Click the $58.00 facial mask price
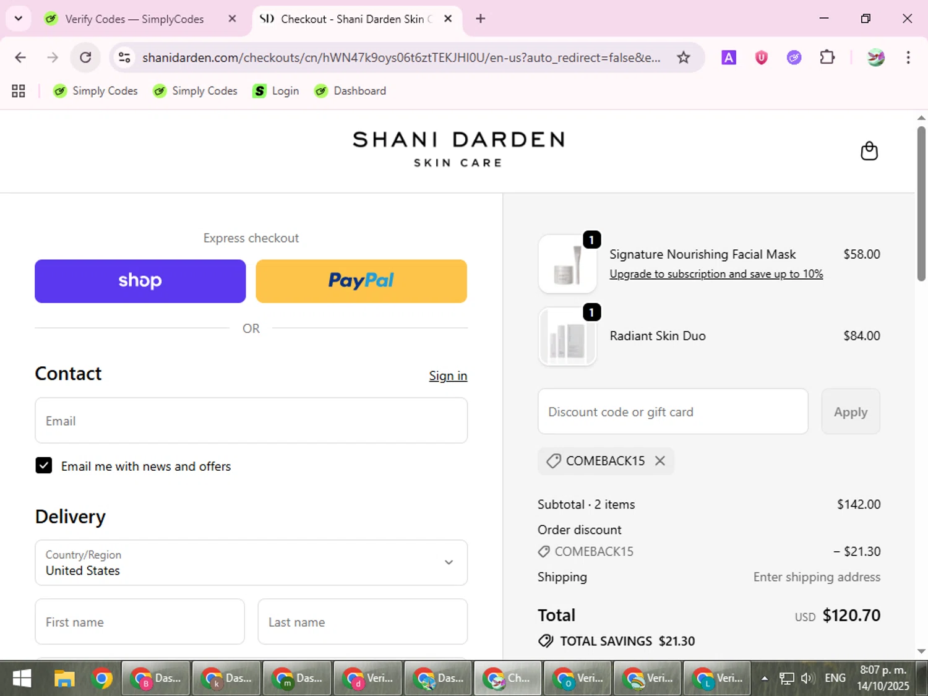 pyautogui.click(x=862, y=254)
